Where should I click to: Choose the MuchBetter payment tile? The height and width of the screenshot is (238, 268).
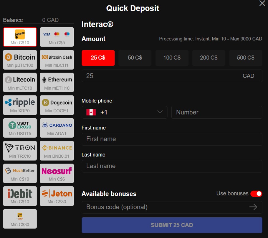20,173
